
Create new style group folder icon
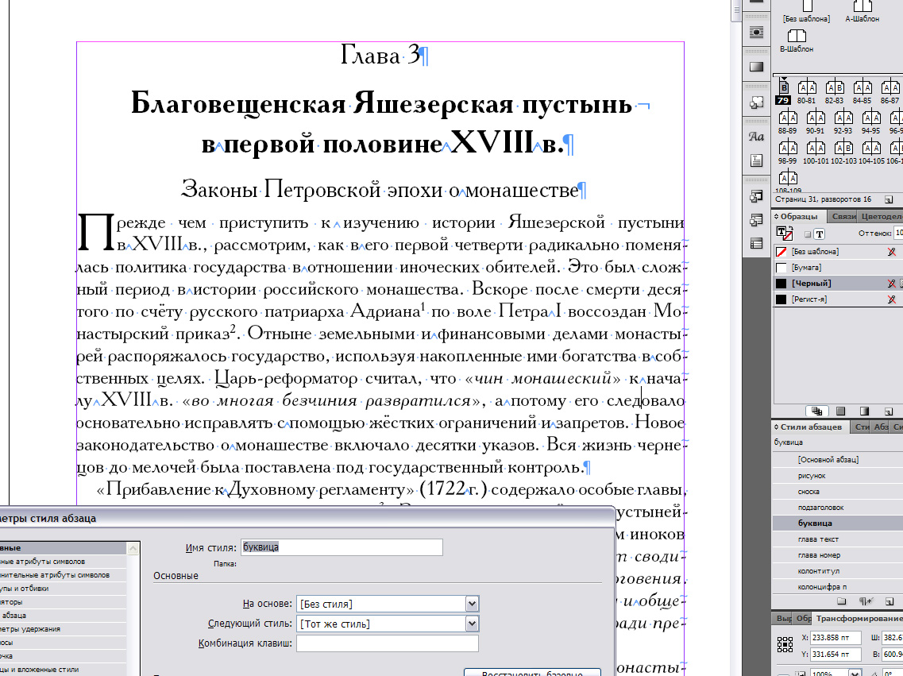tap(841, 601)
